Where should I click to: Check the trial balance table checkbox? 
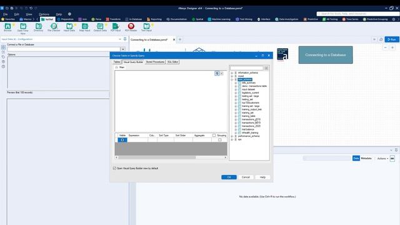(x=239, y=129)
